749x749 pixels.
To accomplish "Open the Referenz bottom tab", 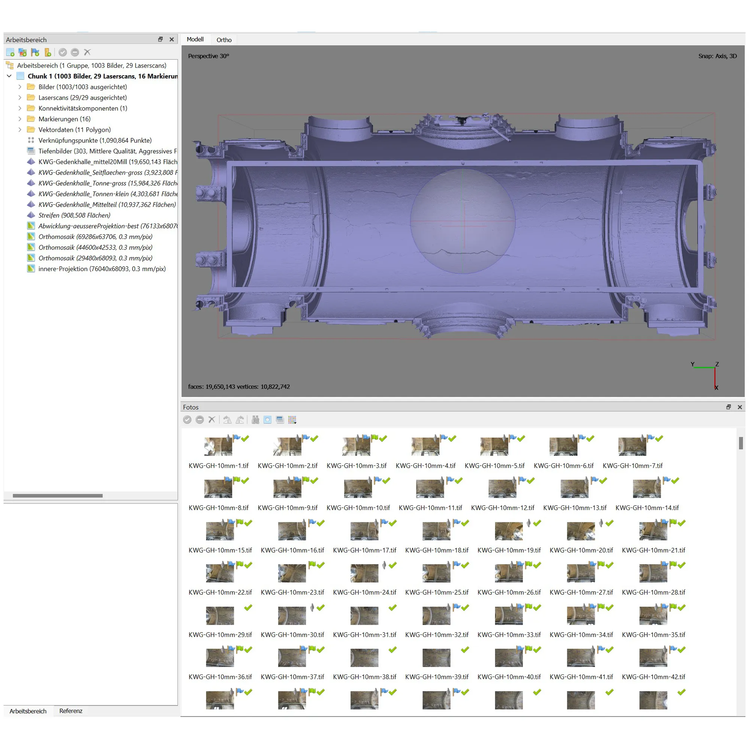I will click(70, 711).
